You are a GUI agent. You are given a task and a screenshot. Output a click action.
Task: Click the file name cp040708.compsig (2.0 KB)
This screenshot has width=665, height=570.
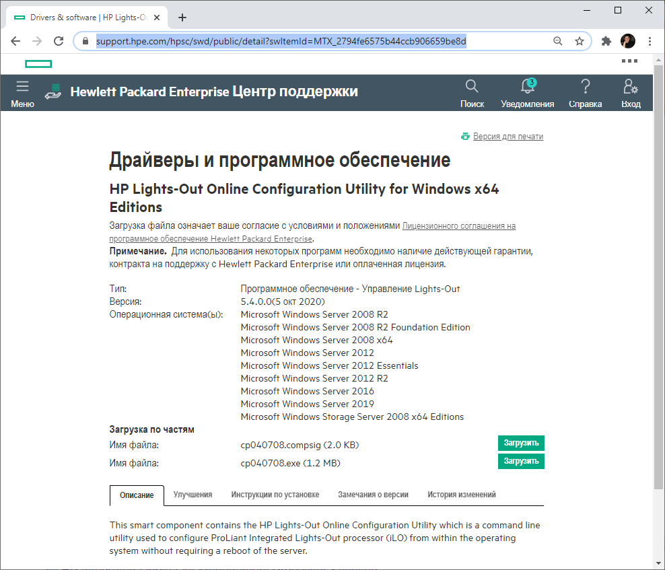(x=300, y=445)
